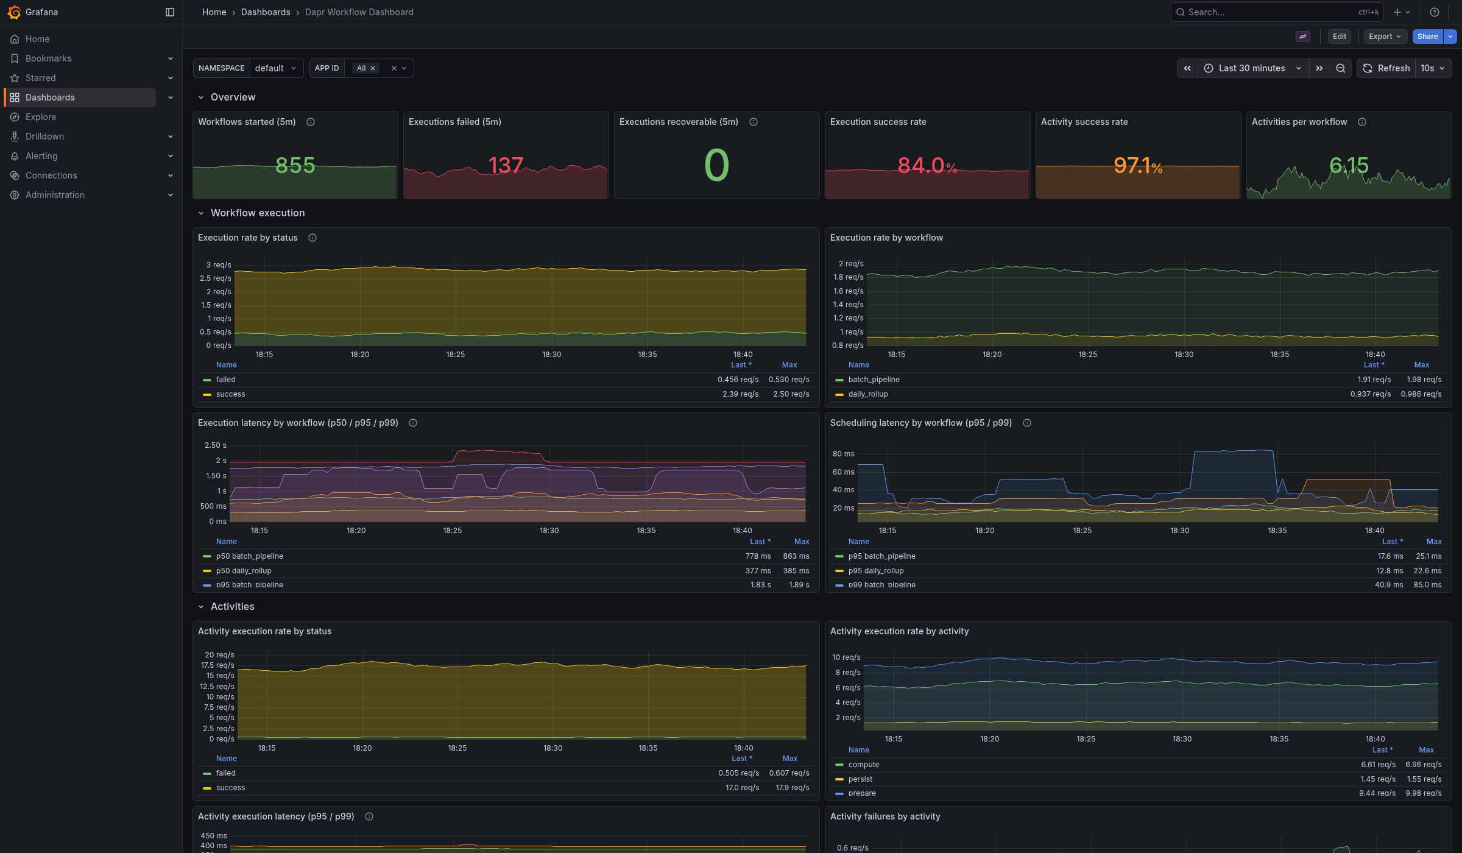This screenshot has width=1462, height=853.
Task: Show info for Execution rate by status
Action: [313, 238]
